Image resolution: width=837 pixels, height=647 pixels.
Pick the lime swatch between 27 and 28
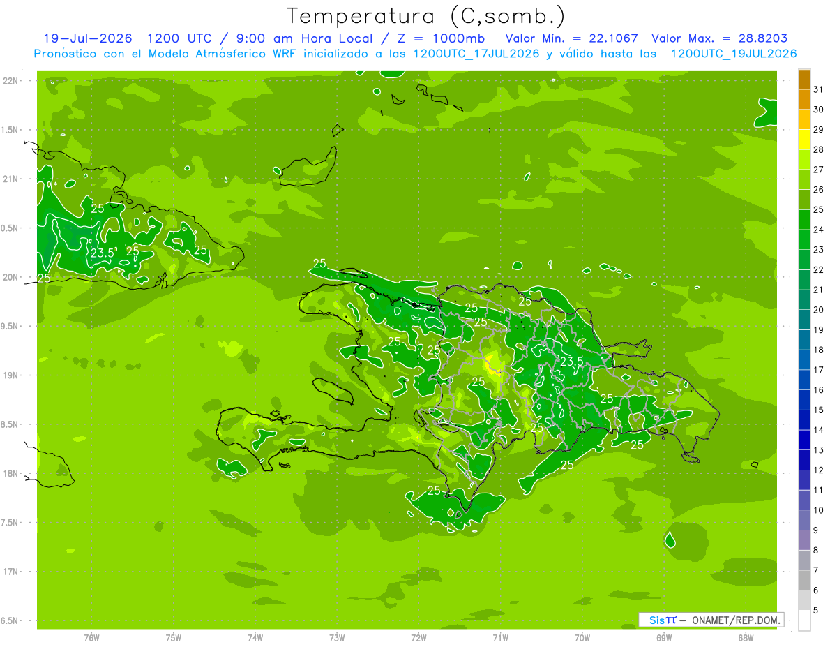tap(804, 160)
